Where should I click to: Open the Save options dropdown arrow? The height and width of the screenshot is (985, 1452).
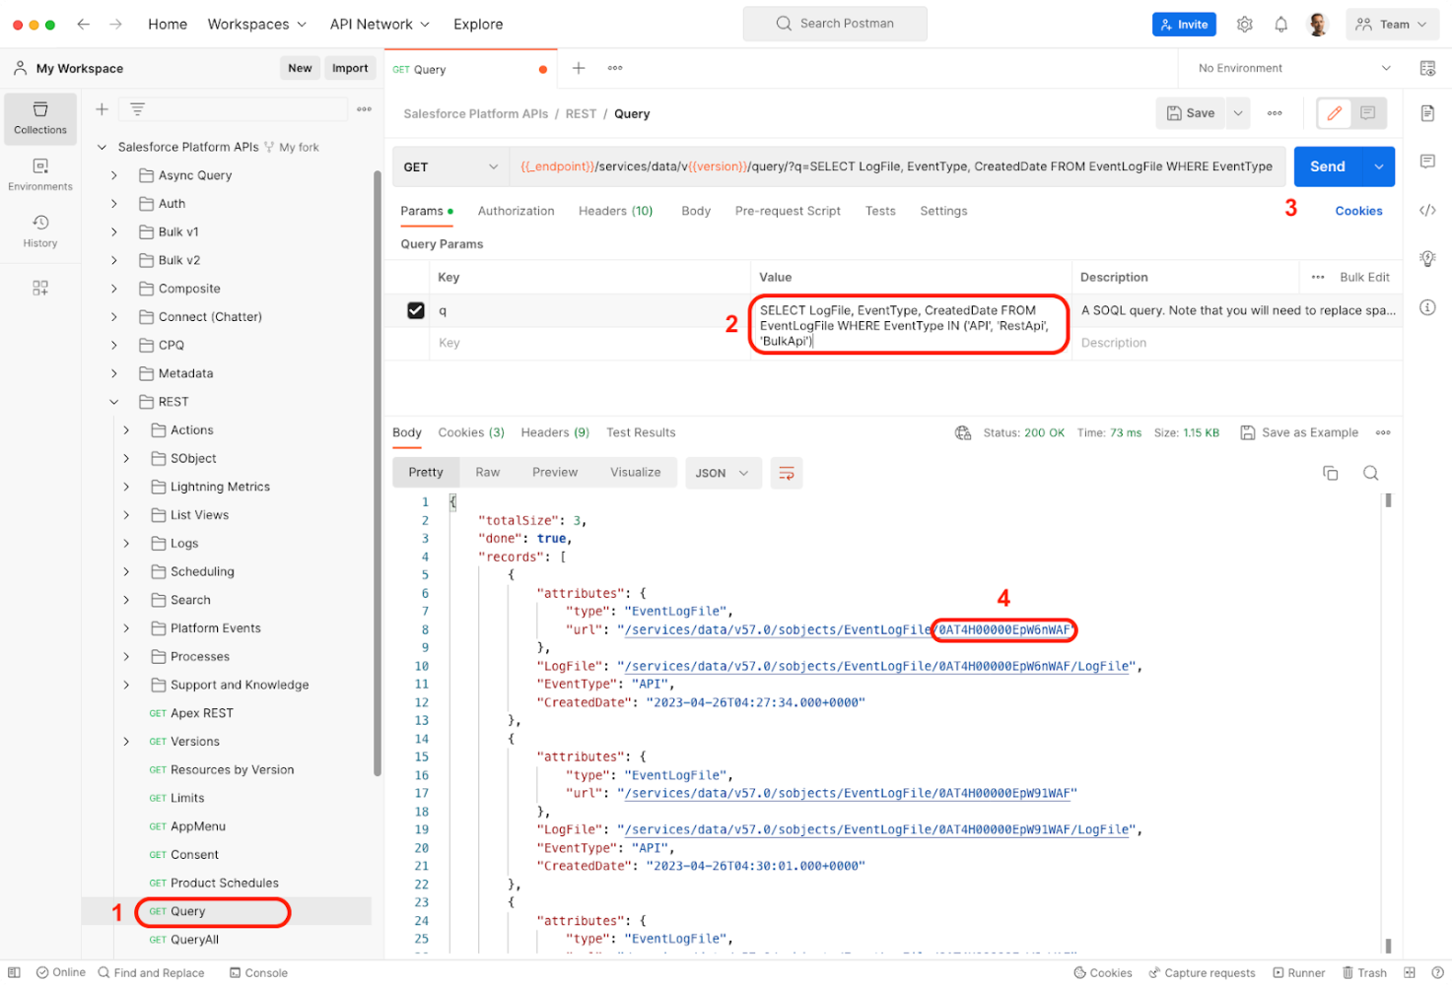[1238, 113]
